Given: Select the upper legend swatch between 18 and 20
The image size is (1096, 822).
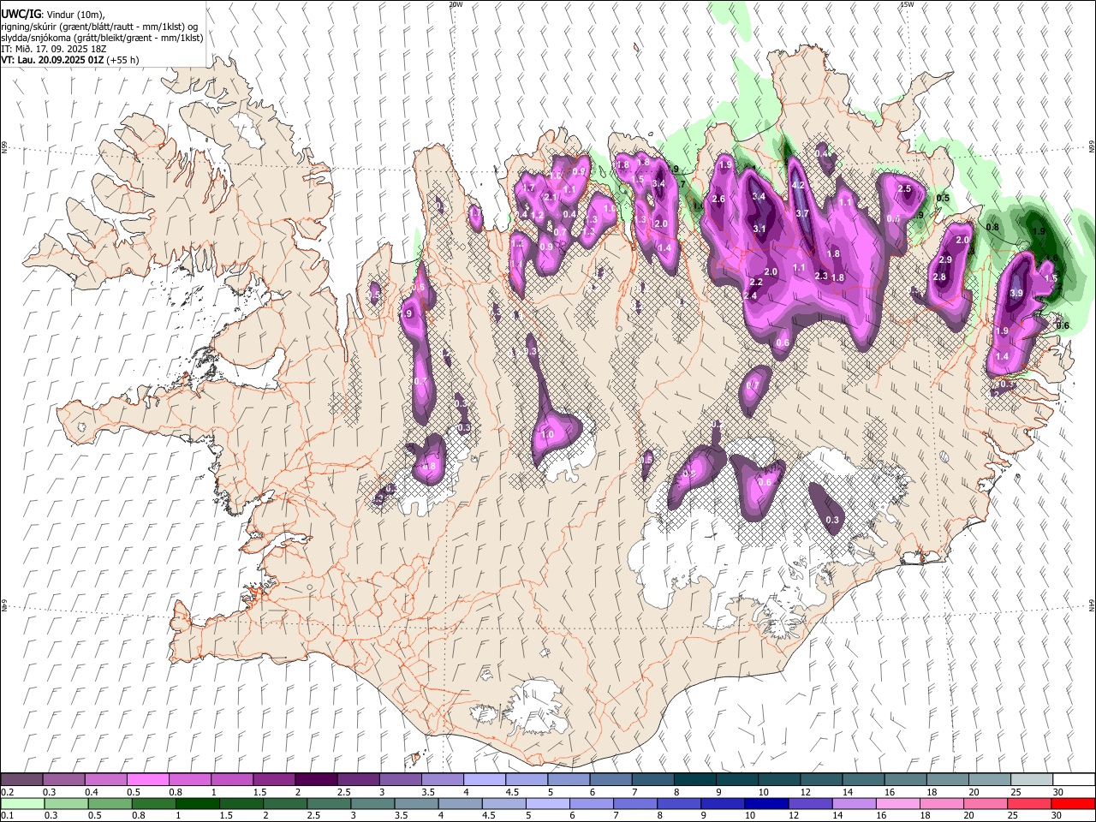Looking at the screenshot, I should (x=947, y=779).
